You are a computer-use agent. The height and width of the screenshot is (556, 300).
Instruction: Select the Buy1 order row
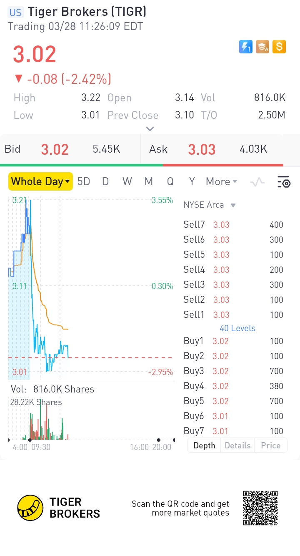[x=233, y=341]
